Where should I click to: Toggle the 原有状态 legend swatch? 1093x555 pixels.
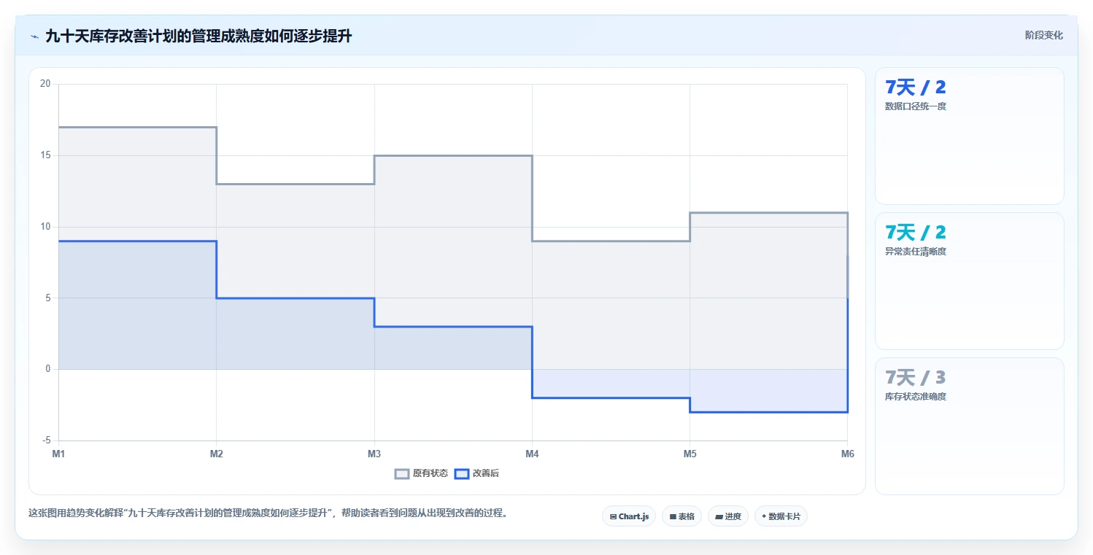point(402,473)
